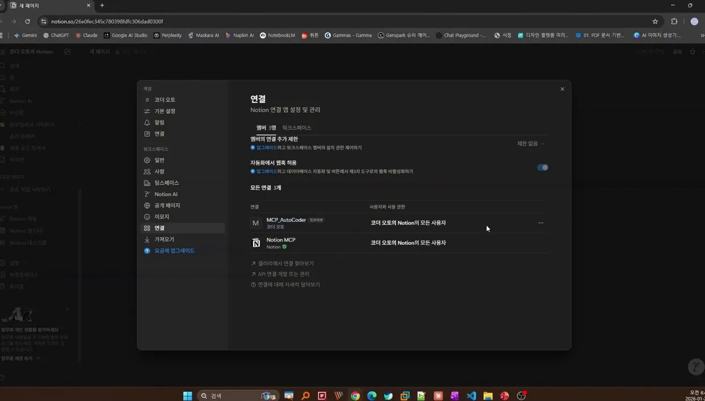Reload the page in Chrome
The width and height of the screenshot is (705, 401).
27,21
